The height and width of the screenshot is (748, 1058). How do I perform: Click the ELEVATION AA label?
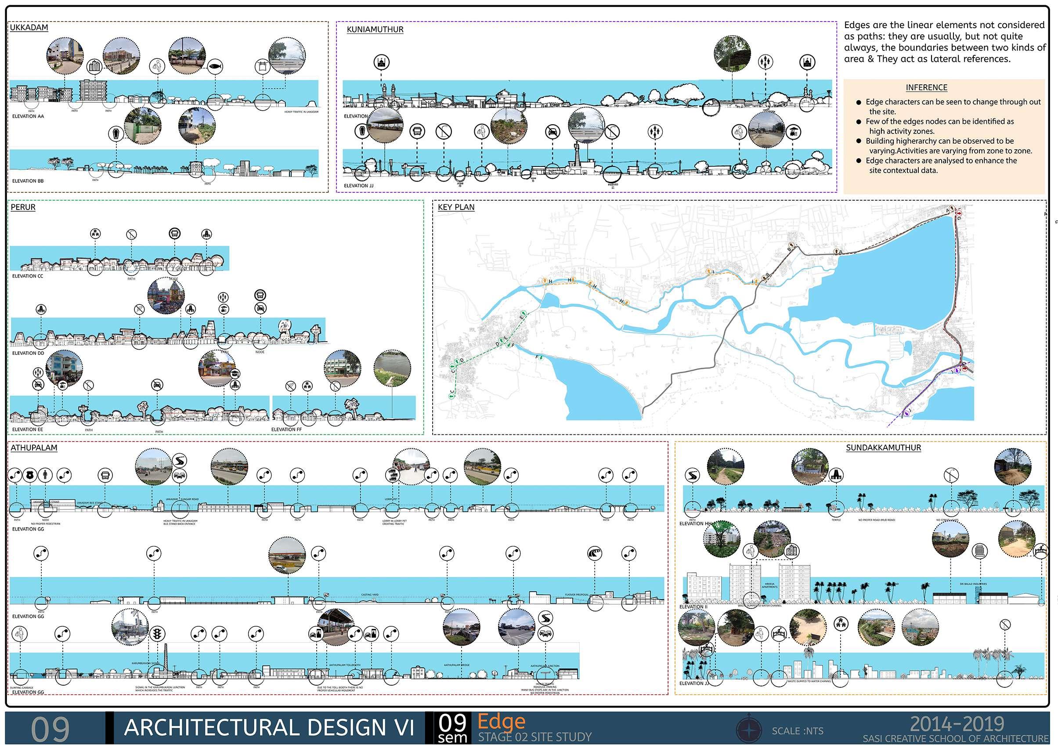click(x=28, y=116)
